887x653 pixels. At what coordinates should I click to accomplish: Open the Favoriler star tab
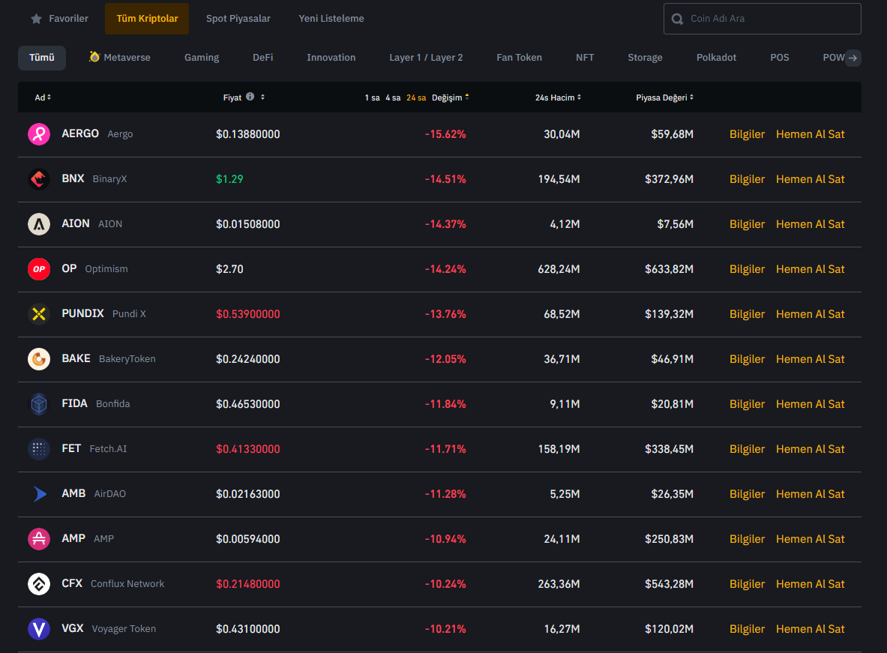point(59,19)
